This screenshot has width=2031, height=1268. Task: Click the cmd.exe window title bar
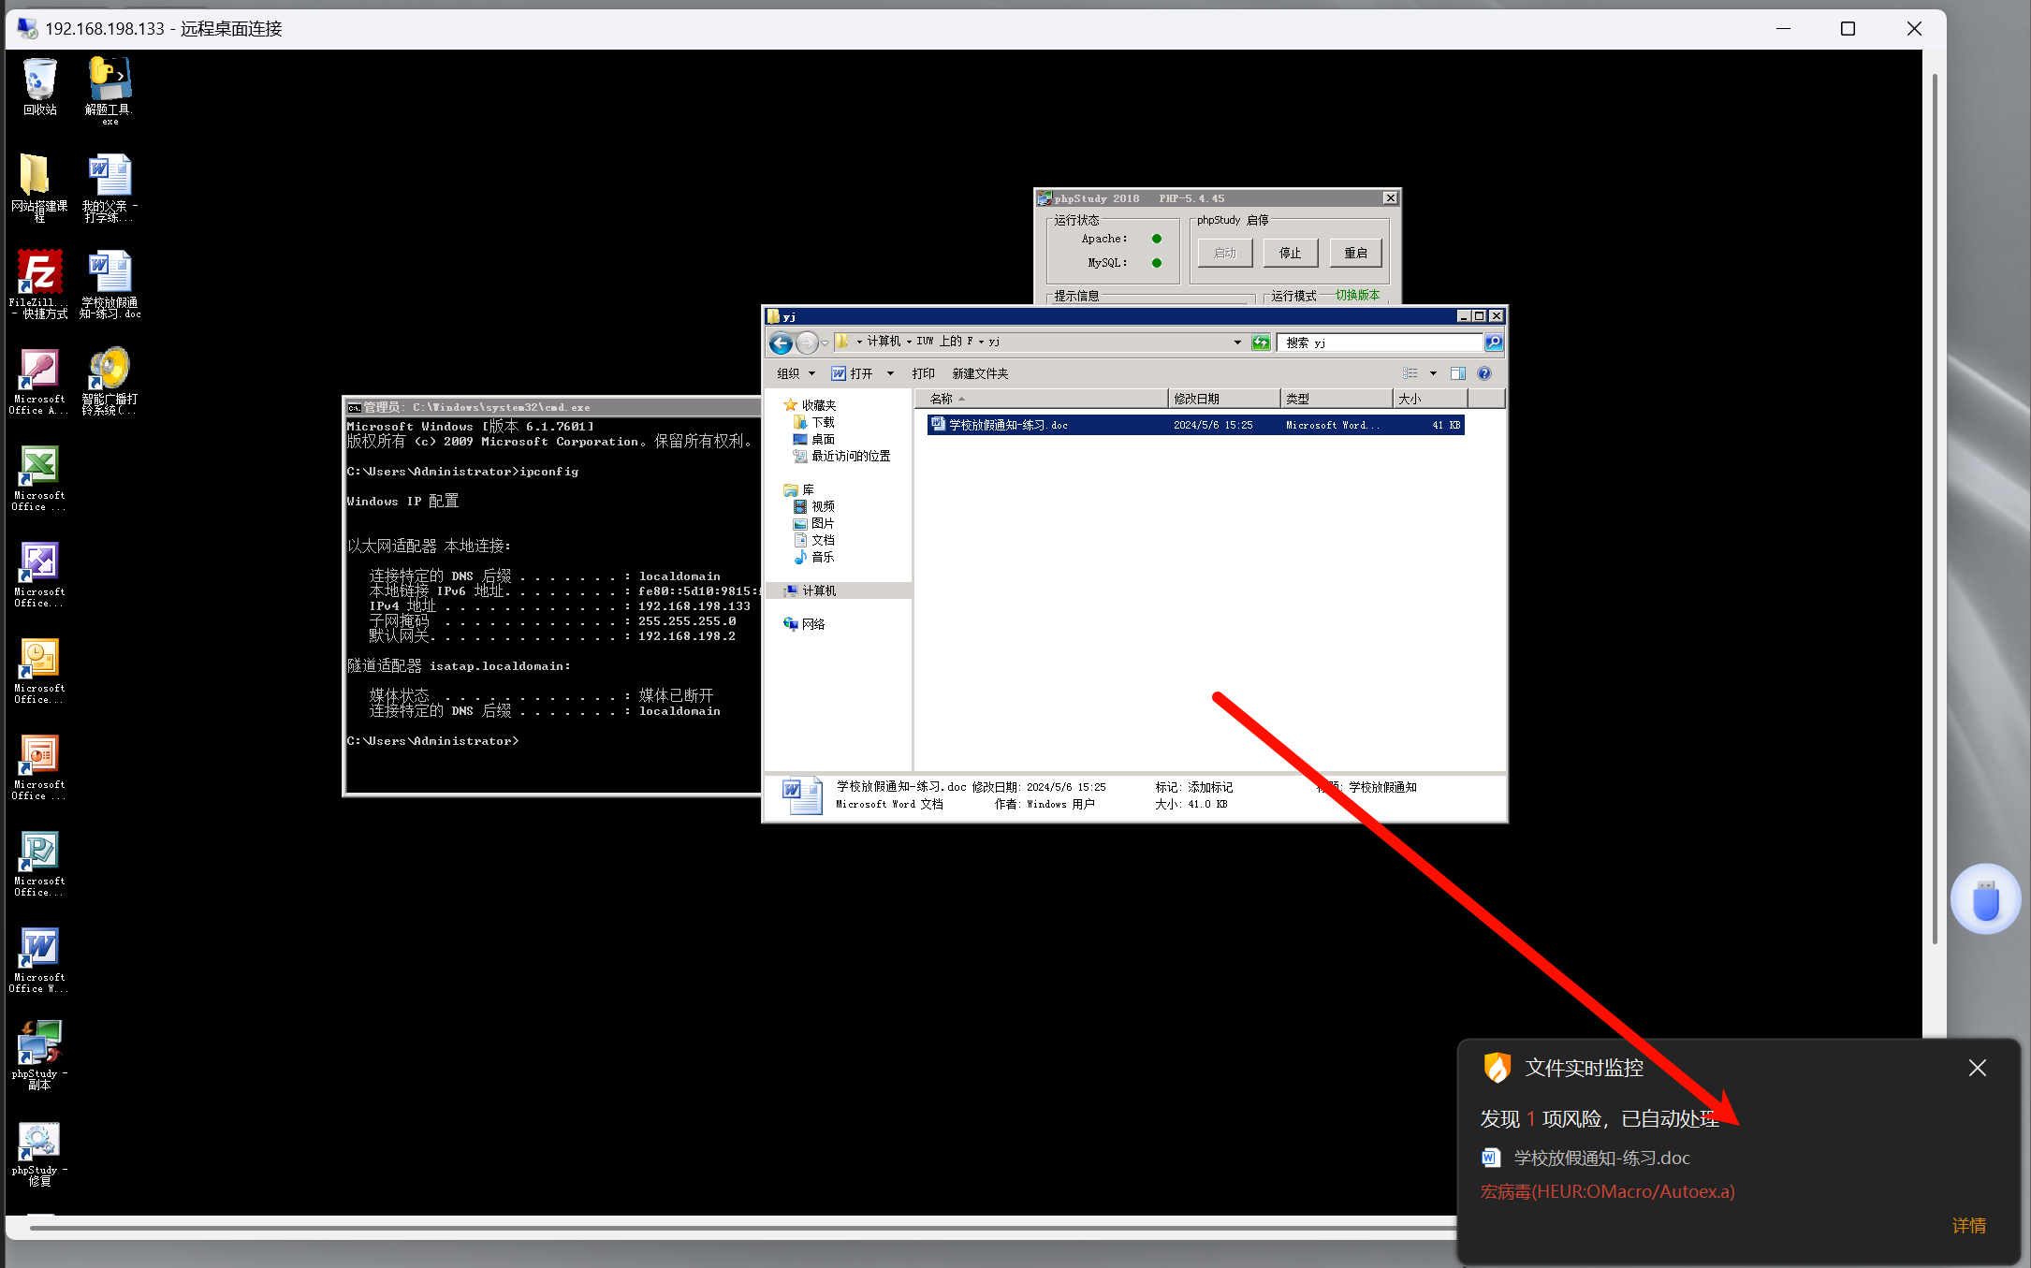coord(552,407)
